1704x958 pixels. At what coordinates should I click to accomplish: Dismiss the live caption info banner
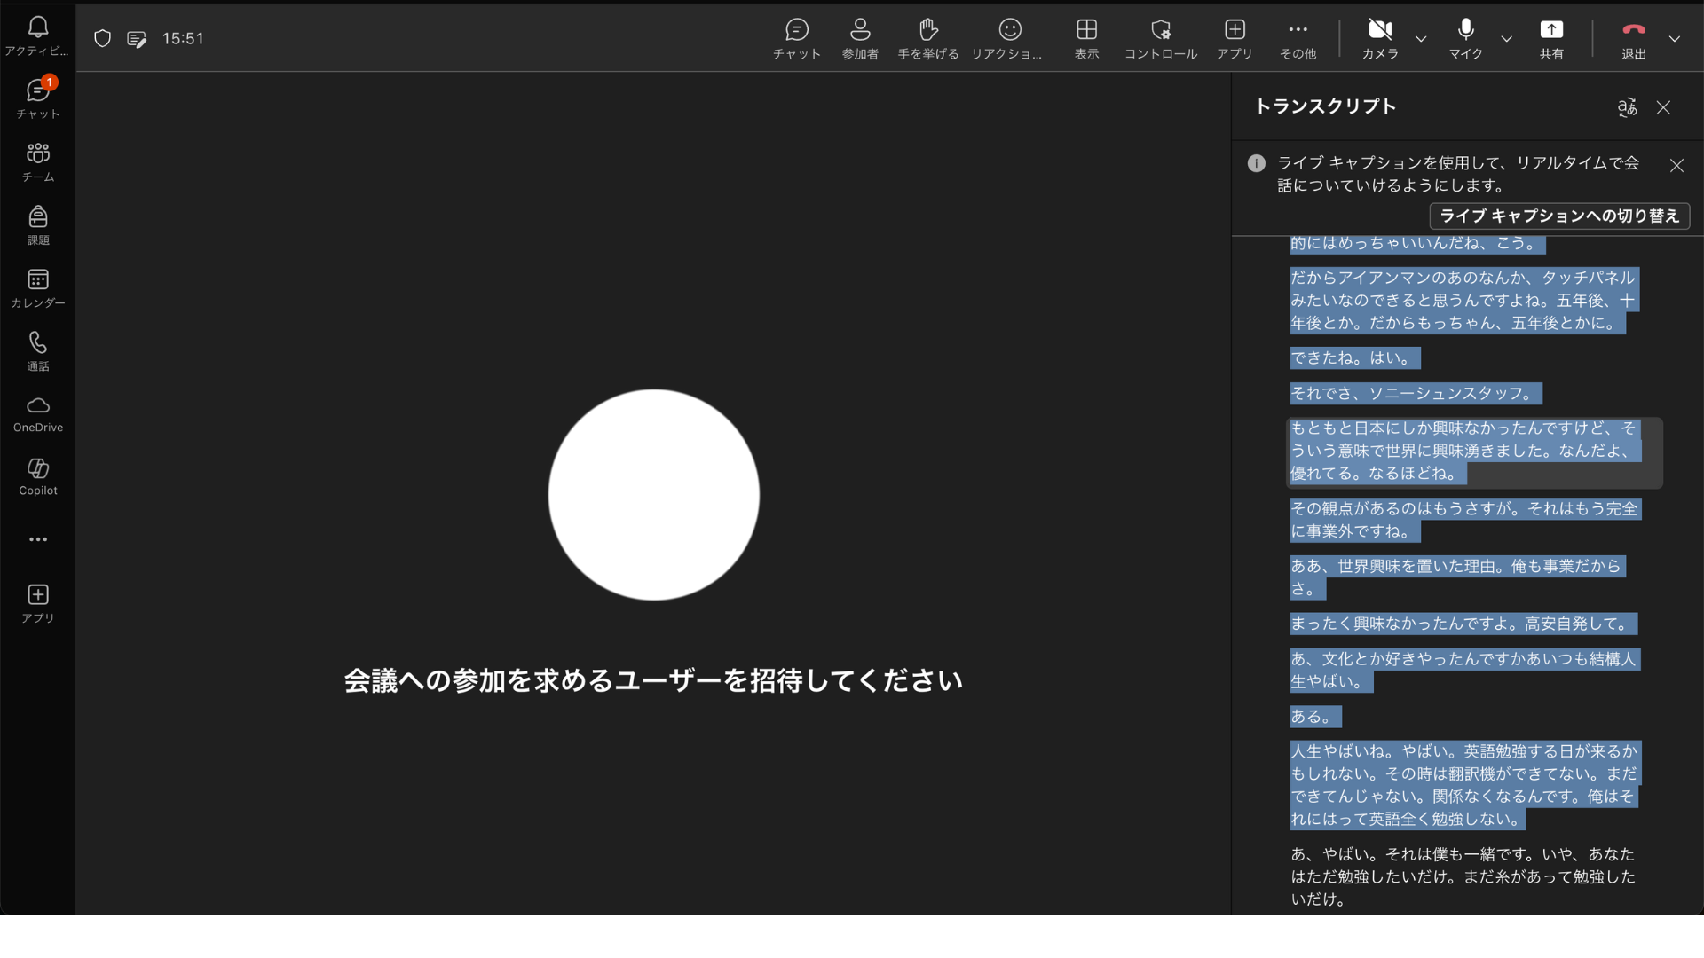(1676, 166)
